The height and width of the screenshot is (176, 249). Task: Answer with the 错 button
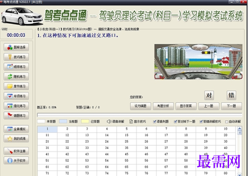coord(231,95)
